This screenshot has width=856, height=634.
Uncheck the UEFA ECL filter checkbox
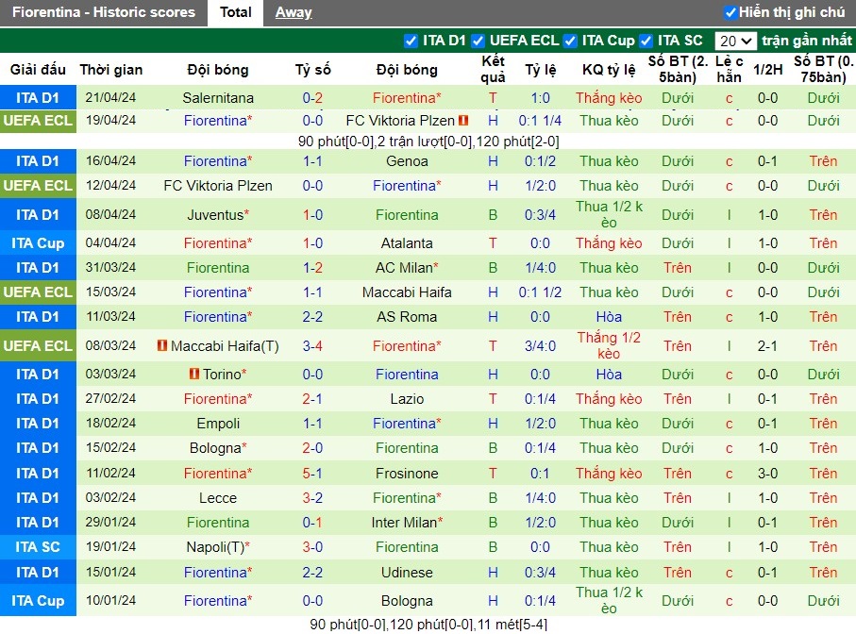[478, 41]
